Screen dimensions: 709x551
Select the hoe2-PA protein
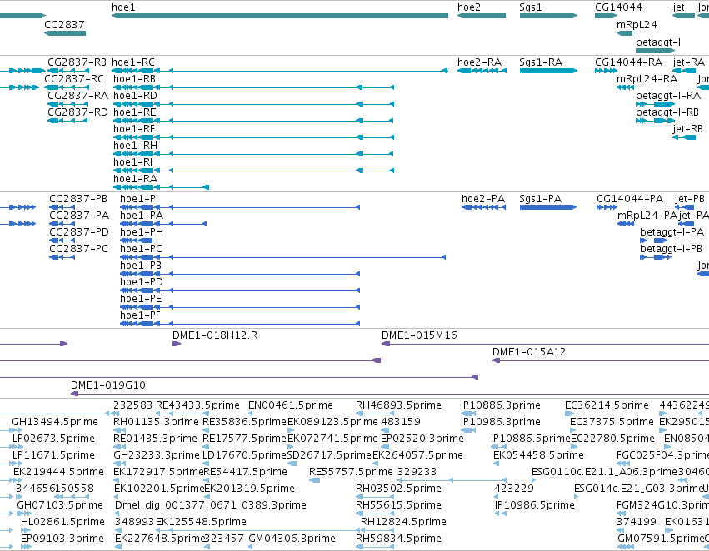coord(484,207)
